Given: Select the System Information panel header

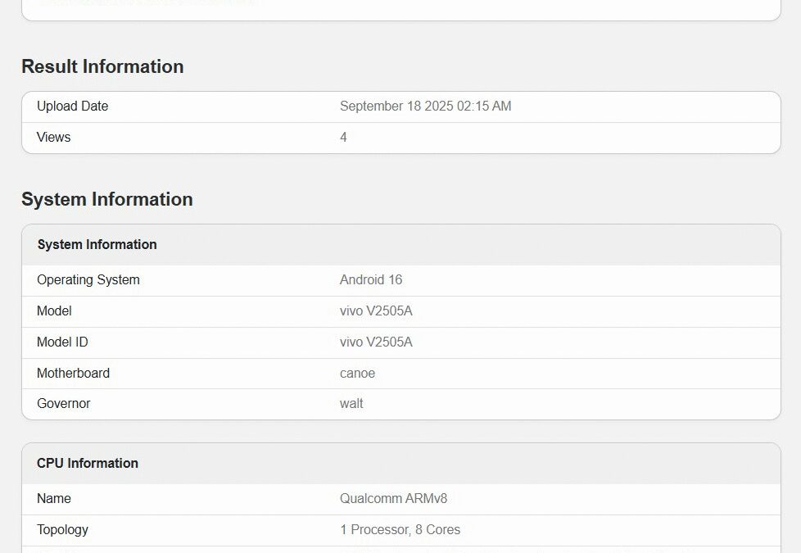Looking at the screenshot, I should pos(97,244).
